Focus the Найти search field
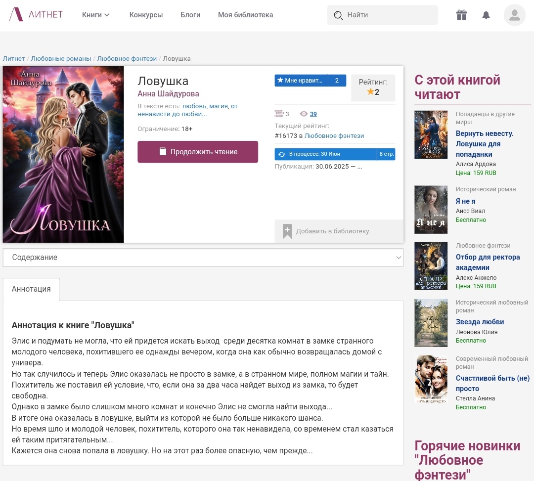 pyautogui.click(x=382, y=15)
